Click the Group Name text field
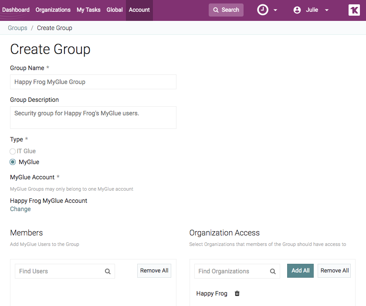This screenshot has height=306, width=366. click(x=93, y=82)
